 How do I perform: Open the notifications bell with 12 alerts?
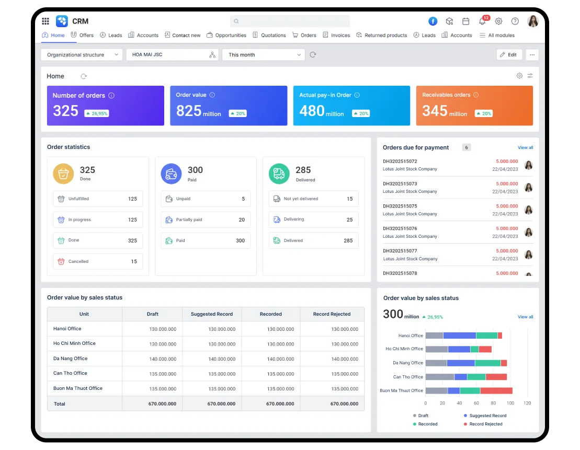(x=482, y=21)
